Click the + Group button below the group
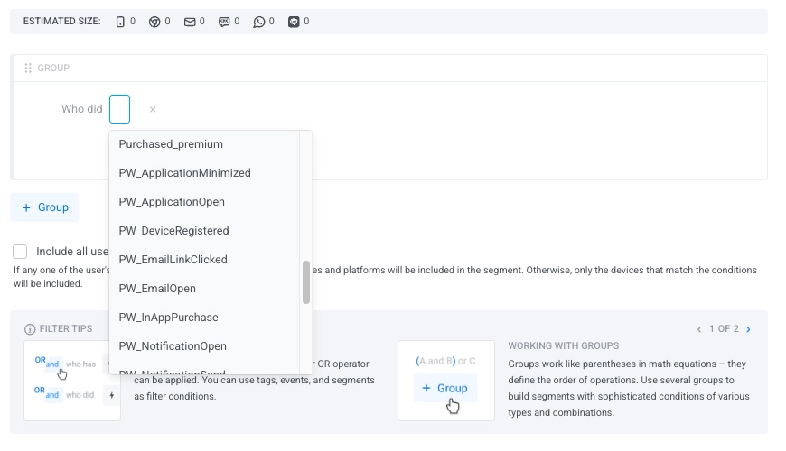This screenshot has width=786, height=451. pos(44,207)
